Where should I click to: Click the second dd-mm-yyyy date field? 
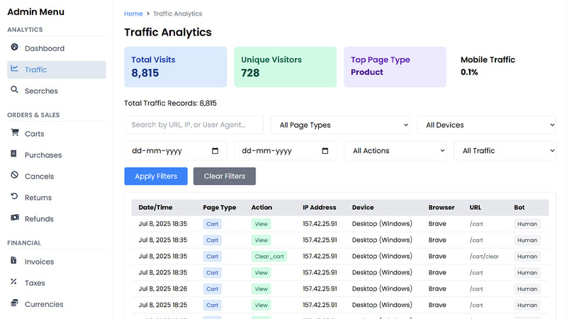coord(286,151)
